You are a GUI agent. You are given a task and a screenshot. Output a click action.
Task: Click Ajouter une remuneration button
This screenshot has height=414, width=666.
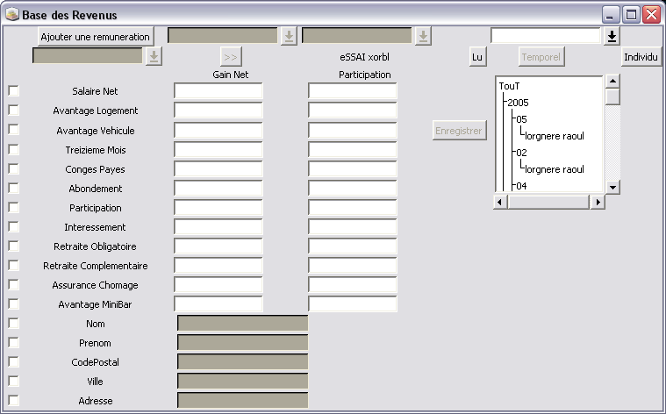pos(96,36)
